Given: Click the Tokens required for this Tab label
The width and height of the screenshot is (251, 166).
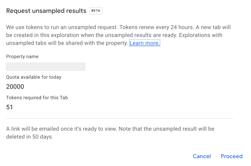Looking at the screenshot, I should tap(37, 98).
